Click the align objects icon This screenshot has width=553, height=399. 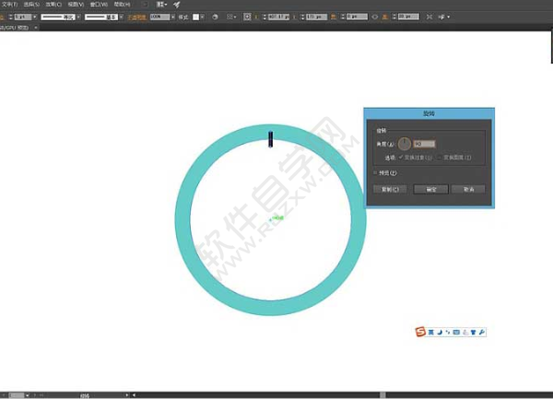point(231,17)
